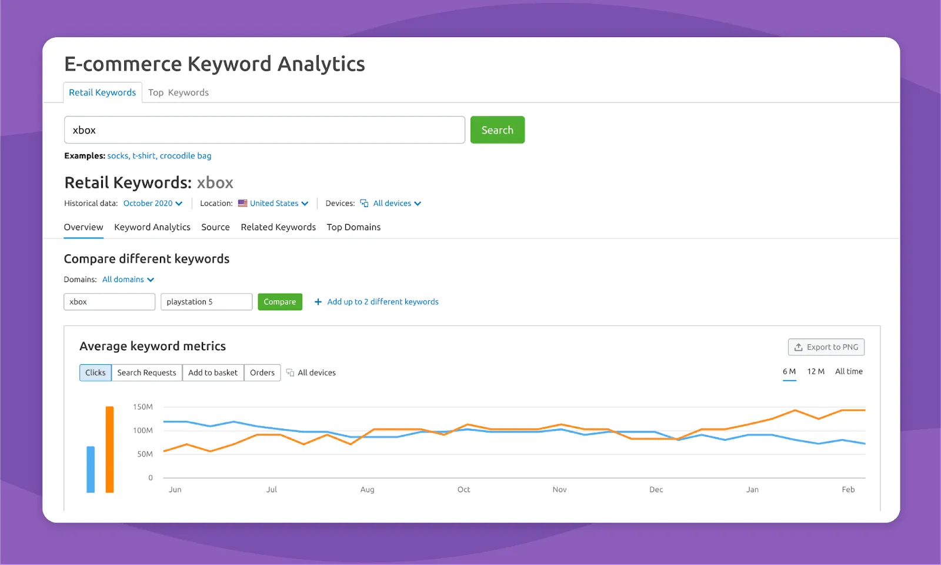The image size is (941, 565).
Task: Click the export arrow icon on Export to PNG
Action: (799, 347)
